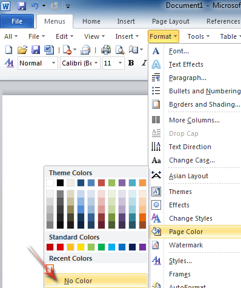Click the Redo icon in Quick Access toolbar
241x288 pixels.
54,6
